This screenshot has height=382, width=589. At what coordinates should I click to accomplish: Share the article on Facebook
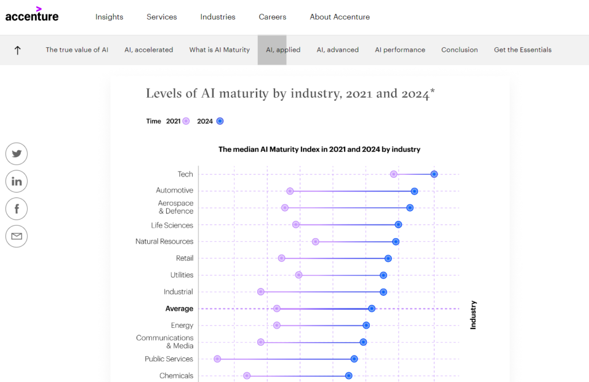click(x=16, y=208)
